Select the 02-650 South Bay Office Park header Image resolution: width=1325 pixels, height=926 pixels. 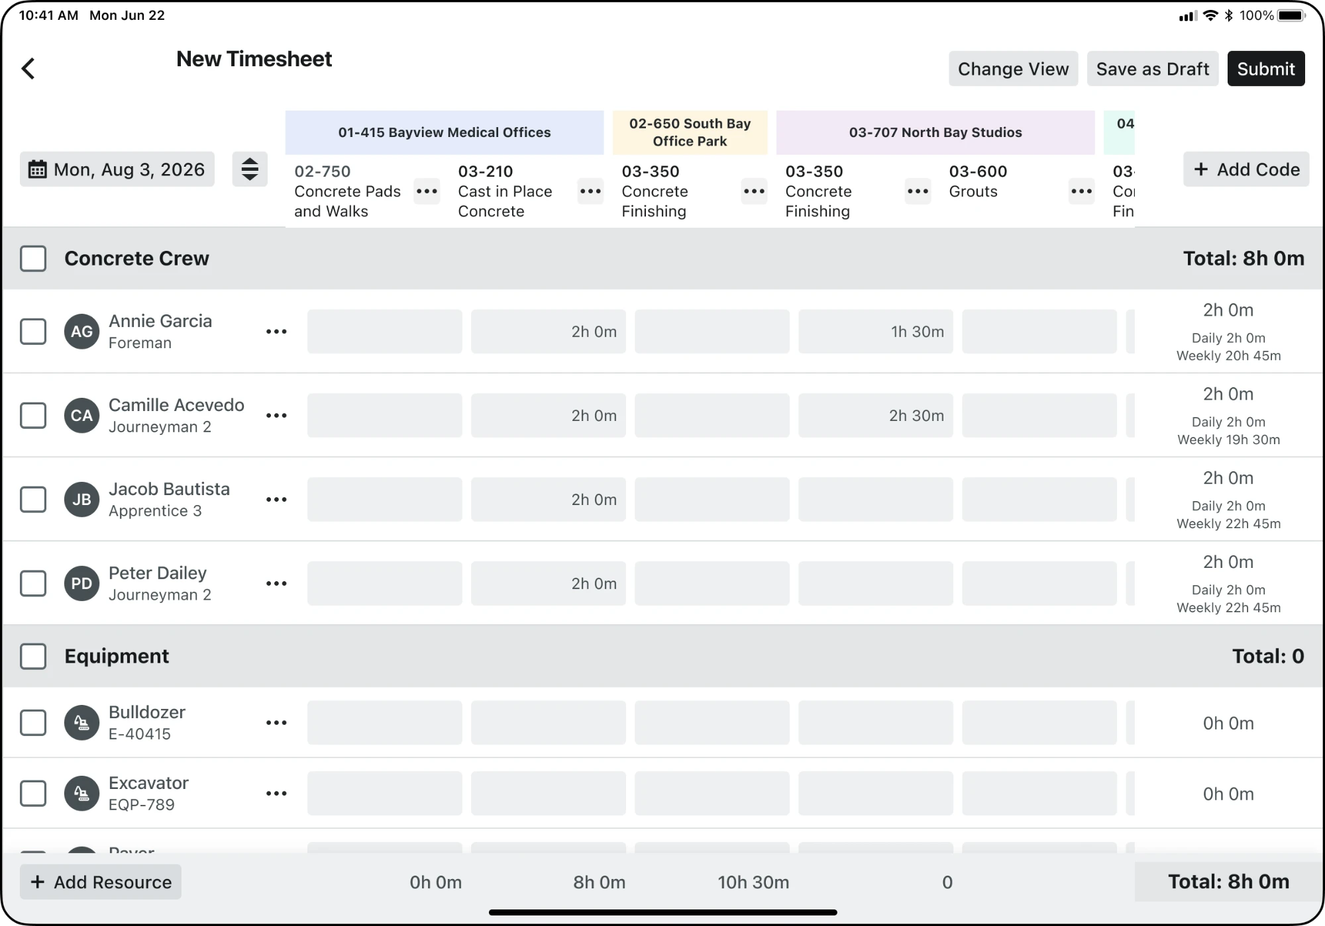[690, 132]
